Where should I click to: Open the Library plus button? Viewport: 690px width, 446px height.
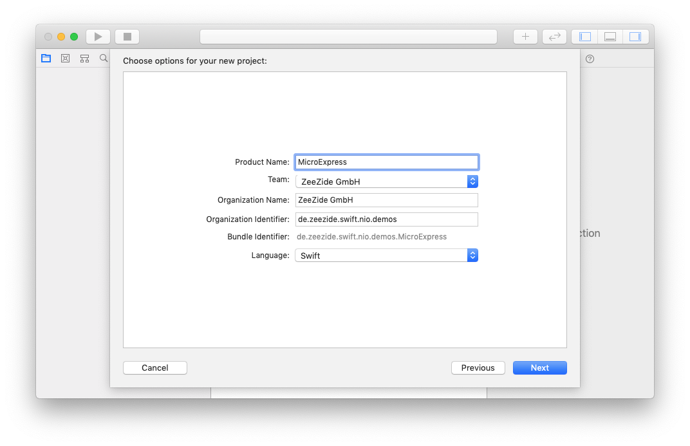tap(525, 37)
